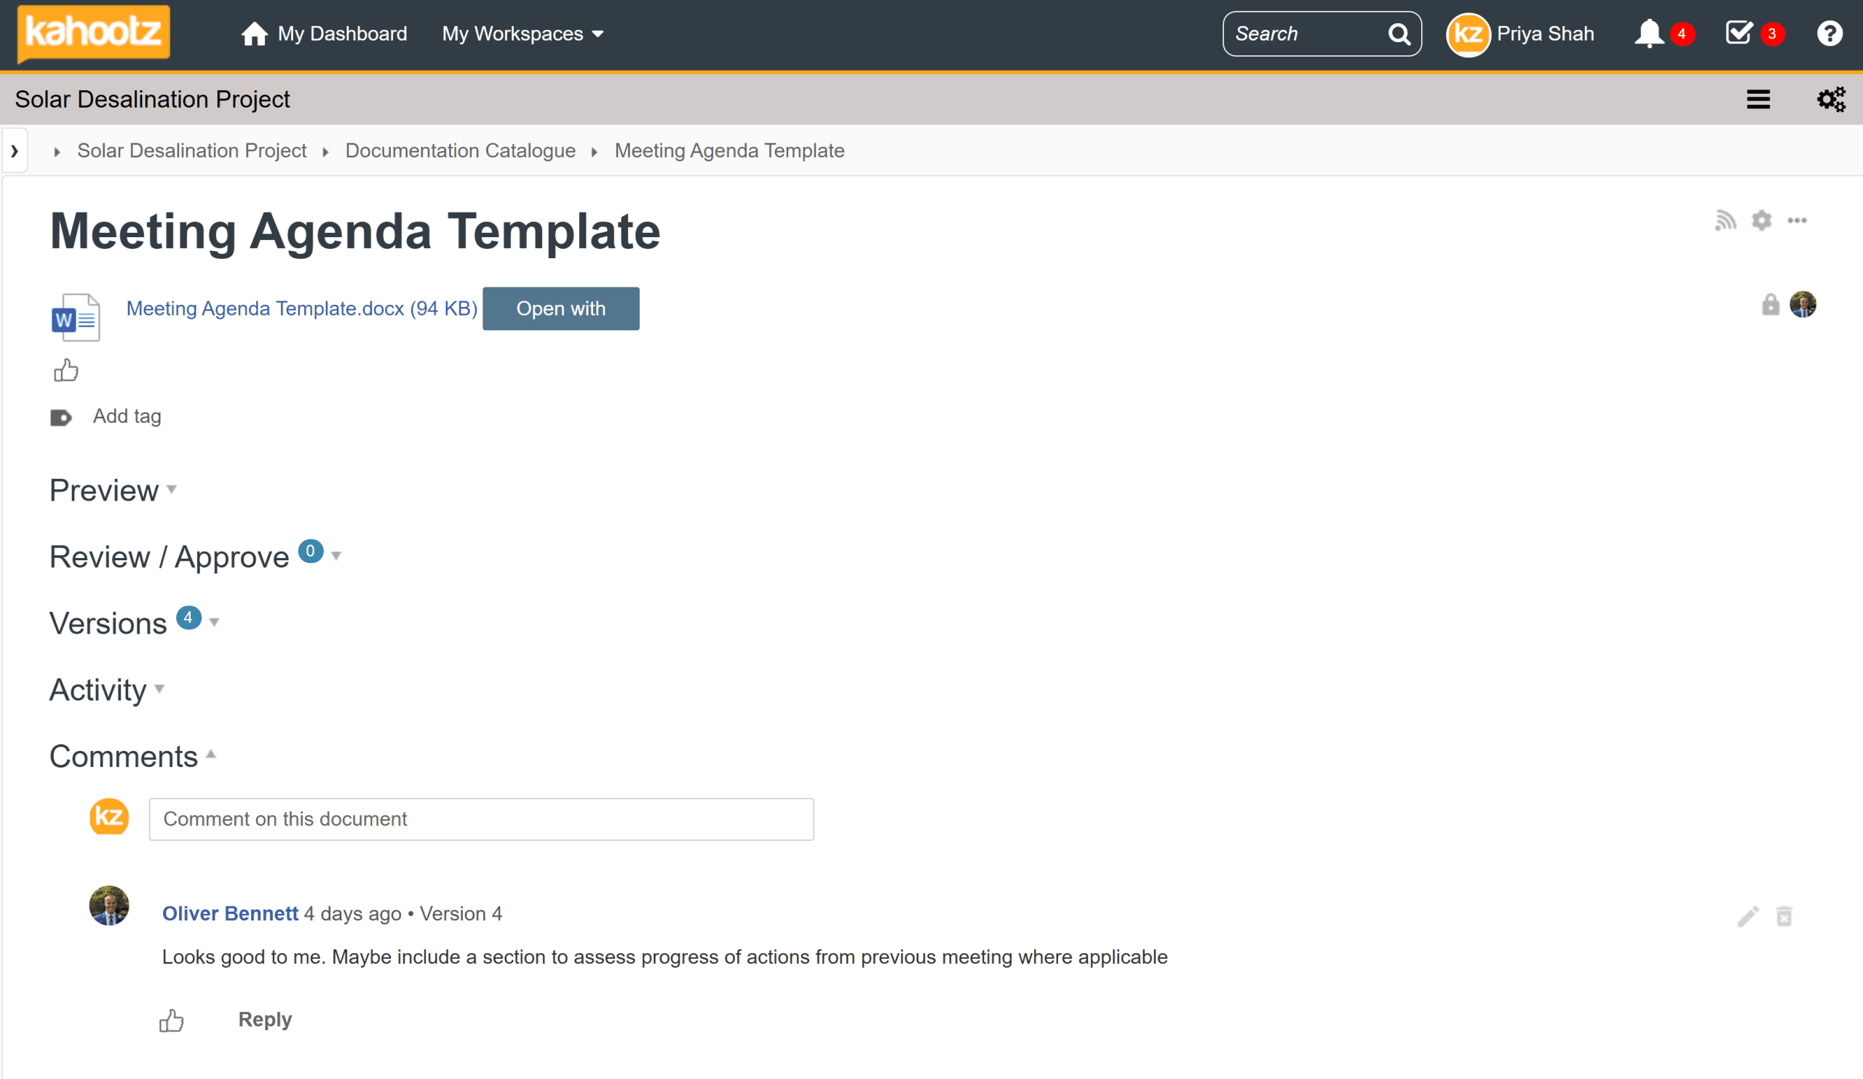Open the tasks checklist icon
1863x1079 pixels.
(x=1739, y=33)
